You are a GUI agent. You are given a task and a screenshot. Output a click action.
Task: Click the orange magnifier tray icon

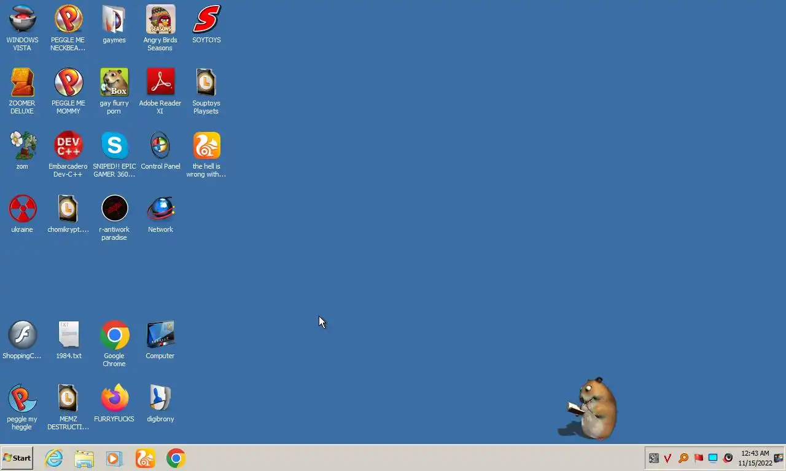(683, 458)
